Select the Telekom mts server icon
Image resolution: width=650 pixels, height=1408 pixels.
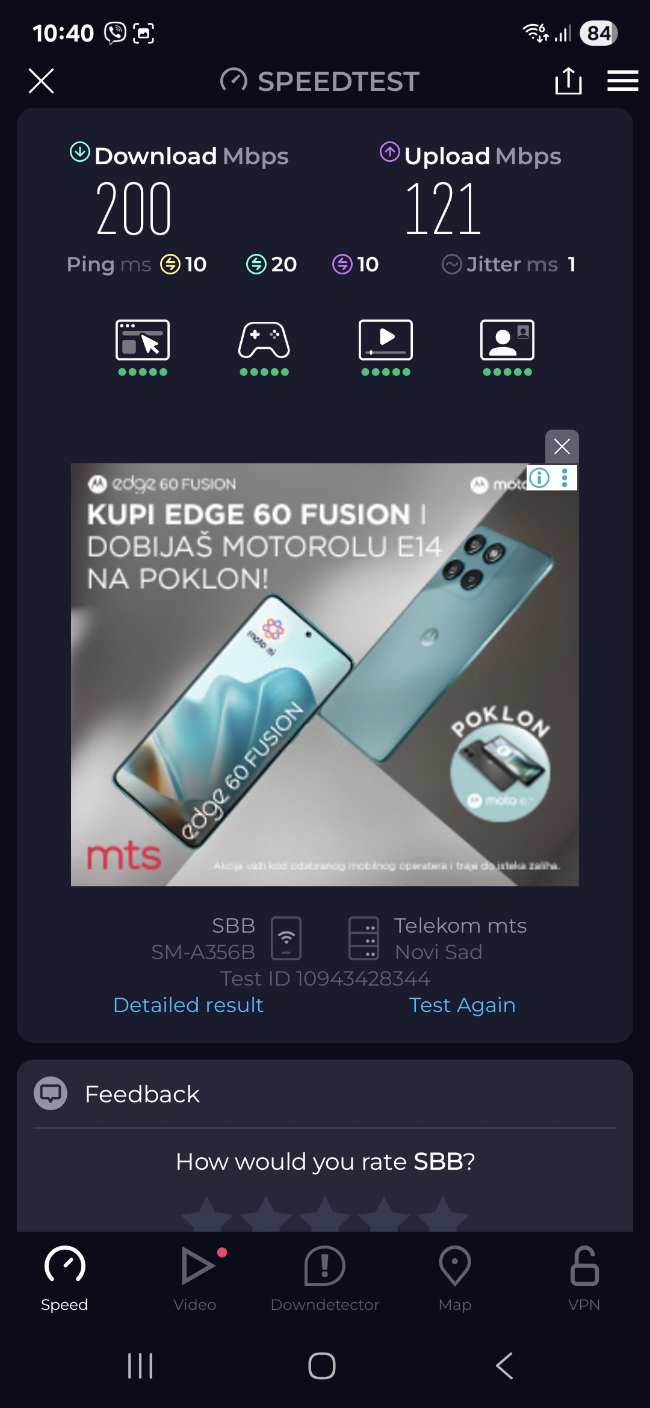pyautogui.click(x=364, y=938)
